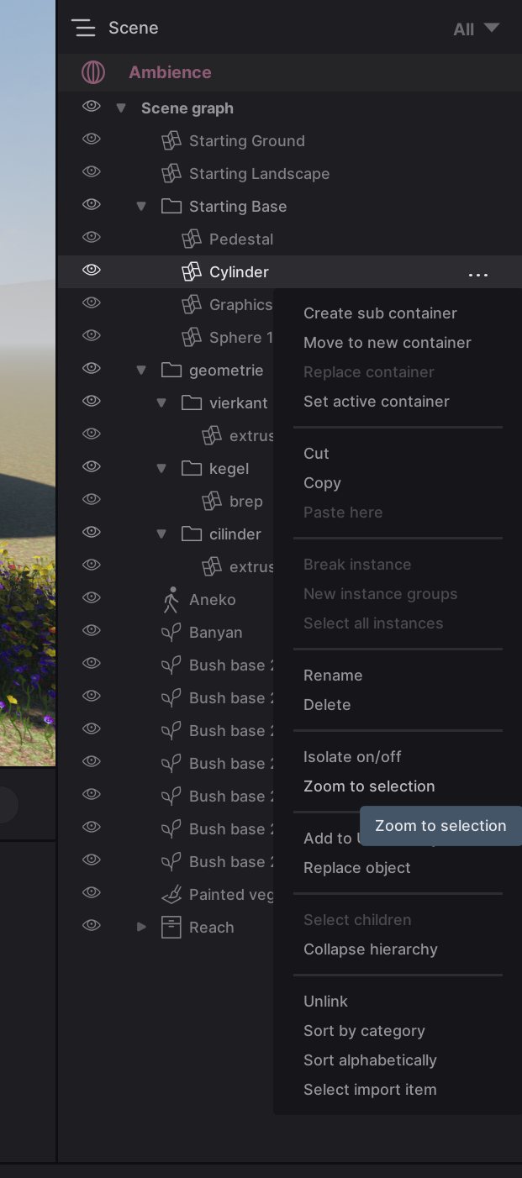522x1178 pixels.
Task: Click the Starting Base folder icon
Action: click(x=171, y=207)
